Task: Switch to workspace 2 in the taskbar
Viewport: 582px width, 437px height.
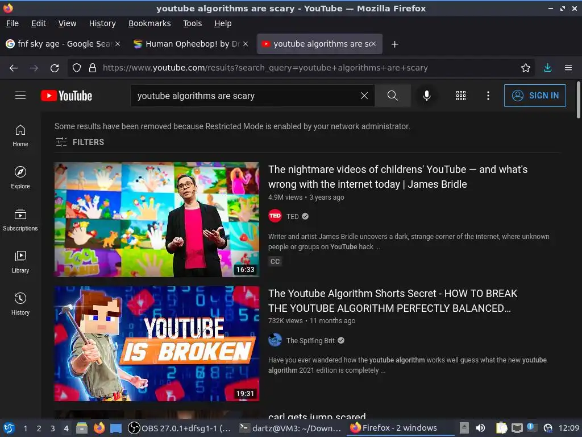Action: [39, 428]
